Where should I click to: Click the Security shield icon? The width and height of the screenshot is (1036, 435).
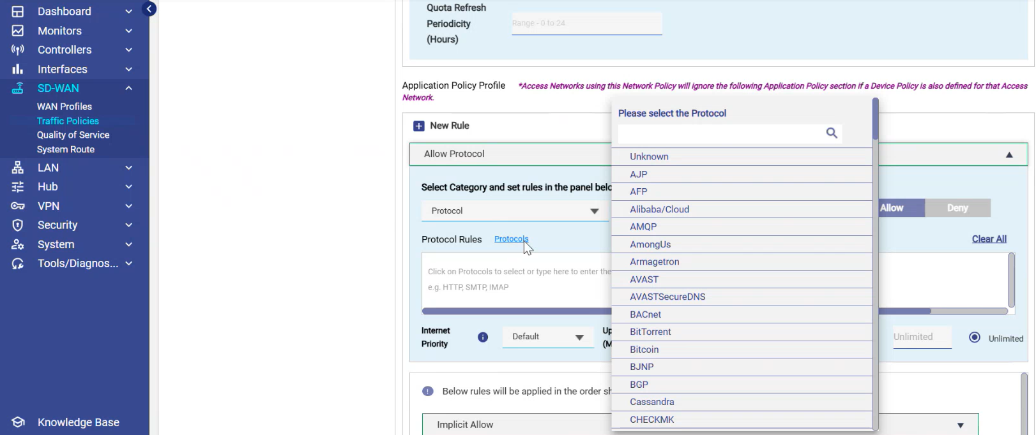pos(18,225)
